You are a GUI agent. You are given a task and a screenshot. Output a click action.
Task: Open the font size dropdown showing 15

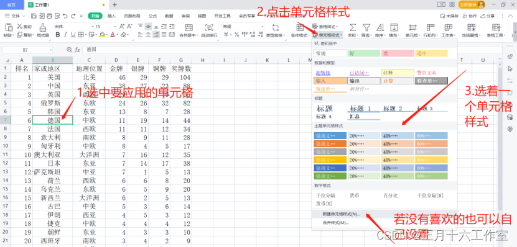click(x=114, y=26)
